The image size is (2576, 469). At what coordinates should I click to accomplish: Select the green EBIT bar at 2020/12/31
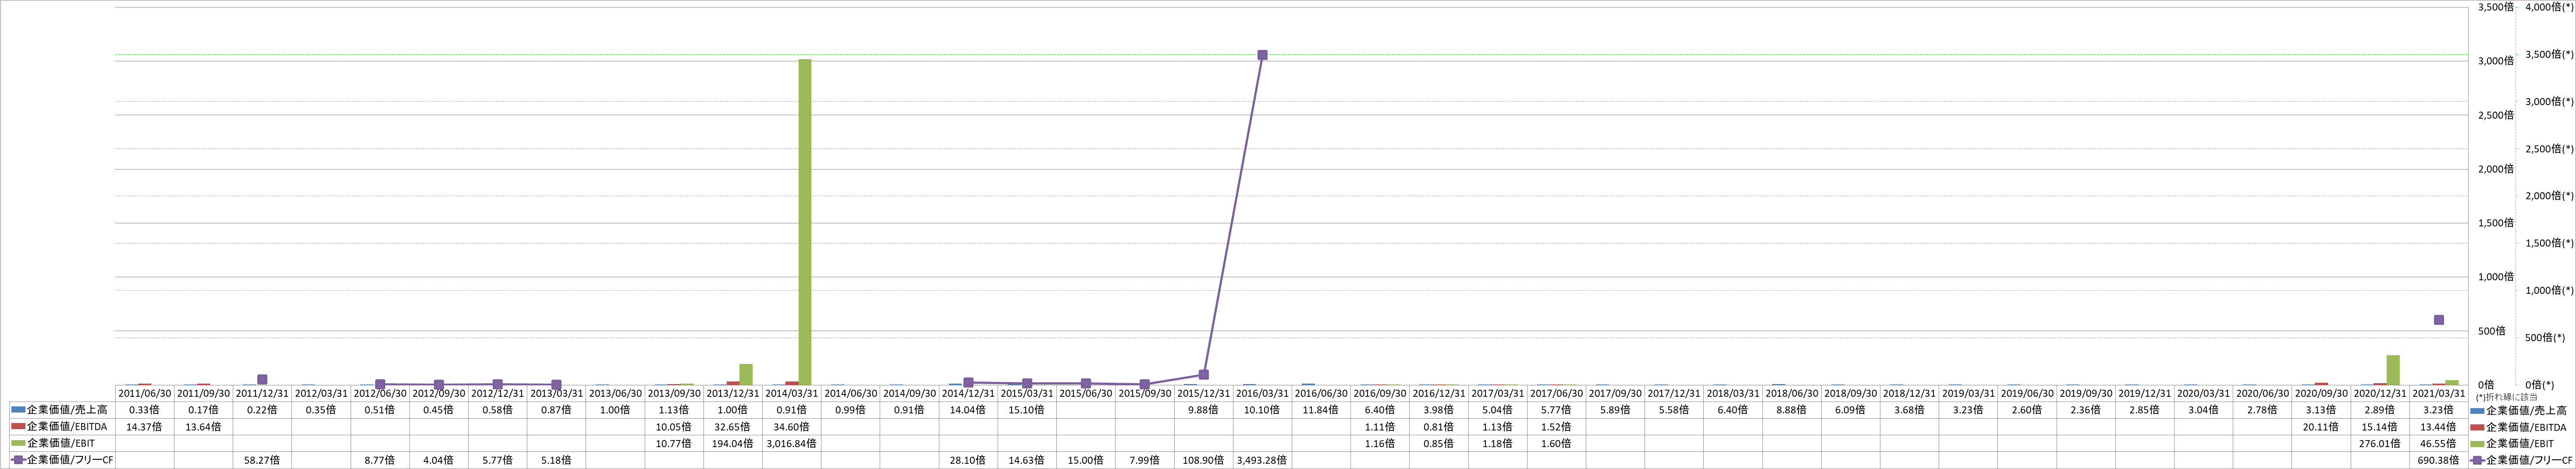(2392, 370)
